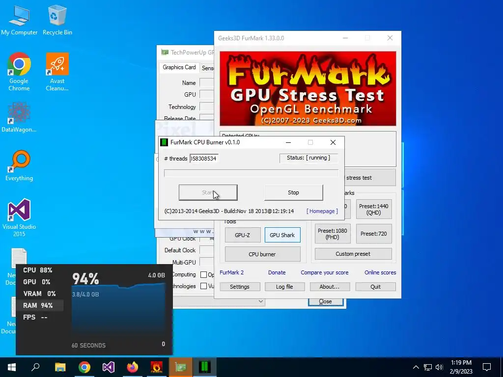503x377 pixels.
Task: Click the GPU stress test button in FurMark
Action: tap(370, 178)
